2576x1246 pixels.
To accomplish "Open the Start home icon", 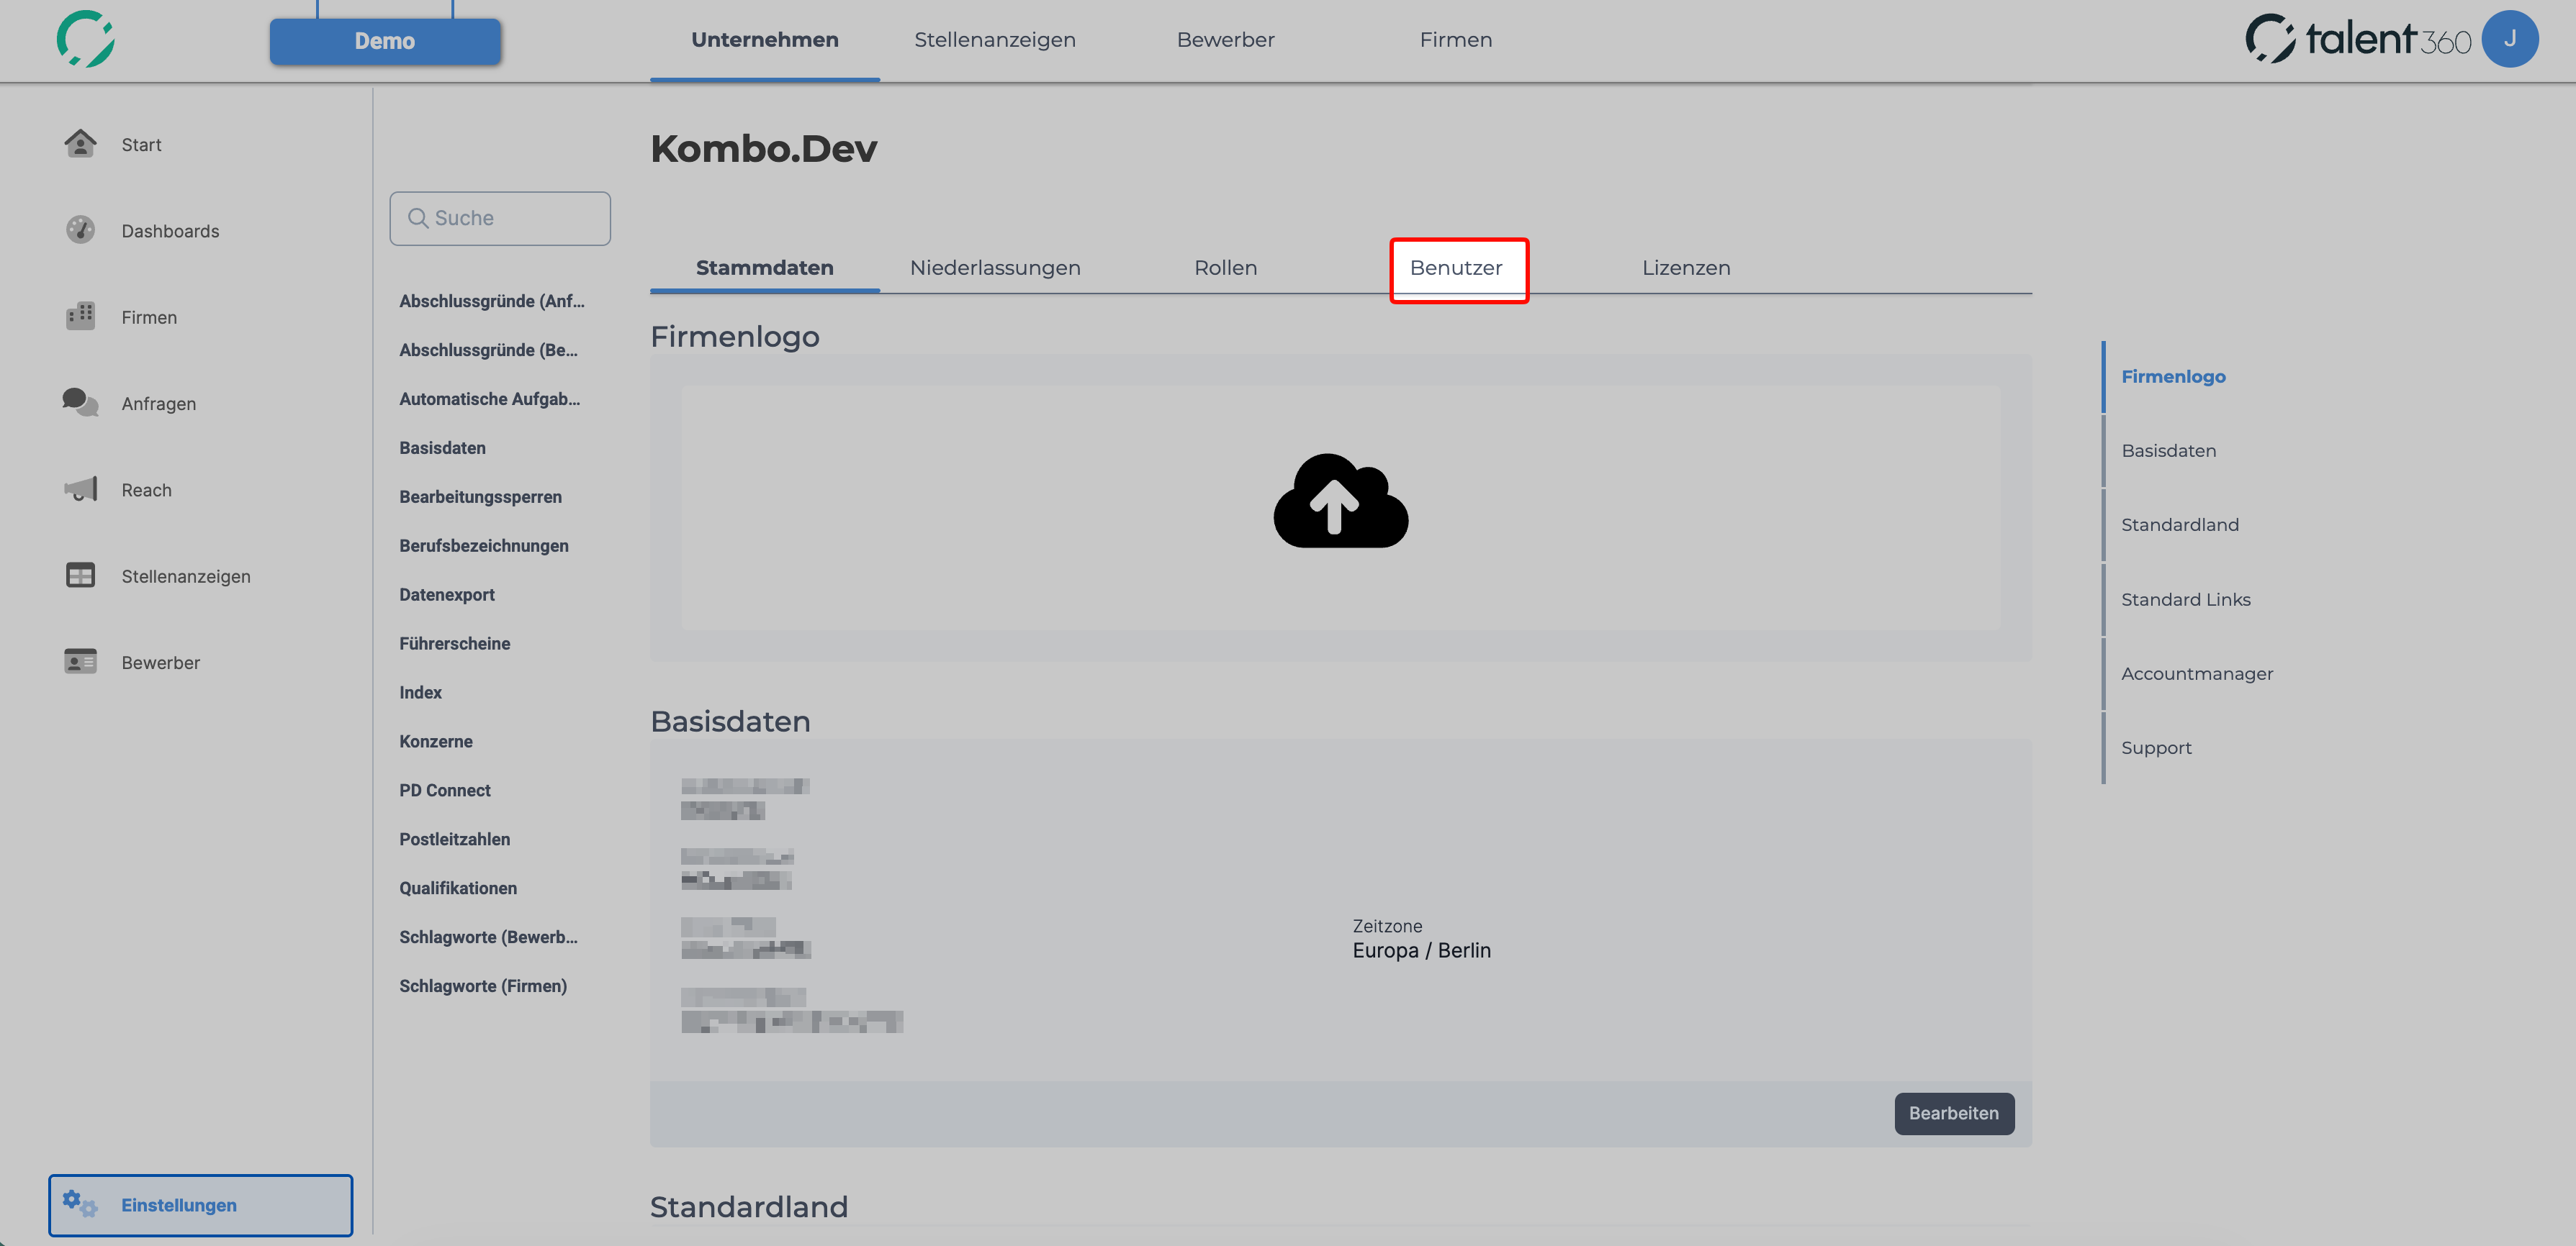I will tap(80, 144).
